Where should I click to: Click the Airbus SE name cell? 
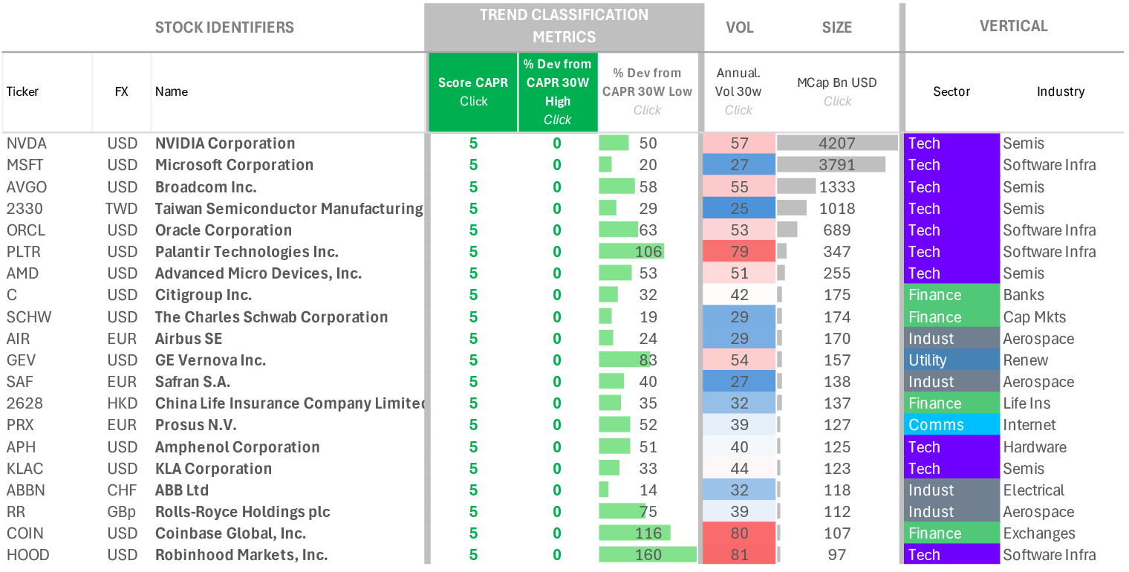coord(189,339)
